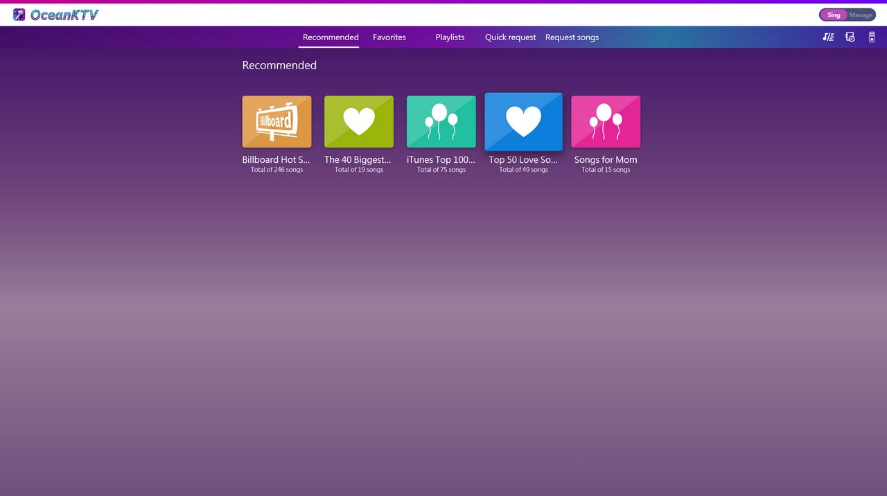The width and height of the screenshot is (887, 496).
Task: Click 'Total of 15 songs' text
Action: [606, 170]
